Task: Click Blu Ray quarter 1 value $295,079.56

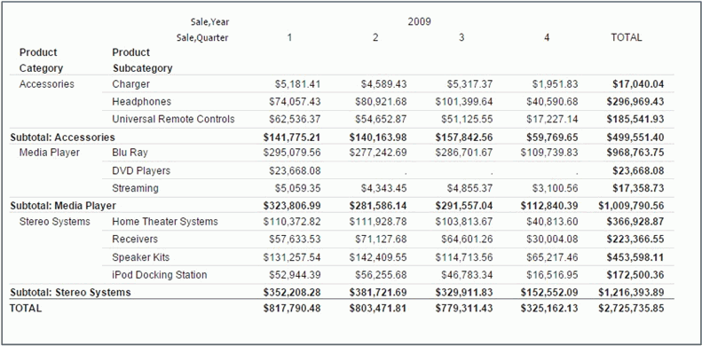Action: [292, 153]
